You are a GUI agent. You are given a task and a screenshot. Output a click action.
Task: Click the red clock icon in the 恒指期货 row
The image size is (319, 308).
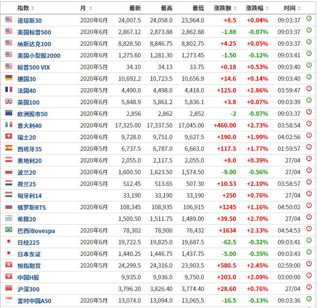pyautogui.click(x=309, y=264)
